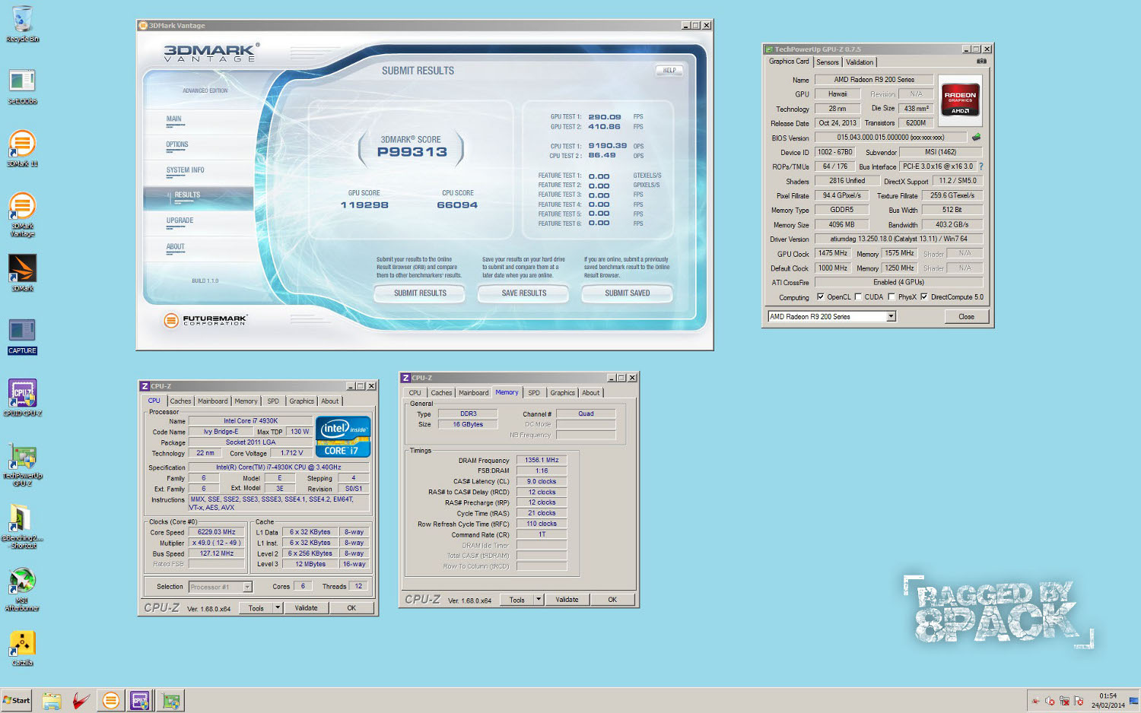
Task: Open the Mainboard tab in left CPU-Z window
Action: [x=213, y=401]
